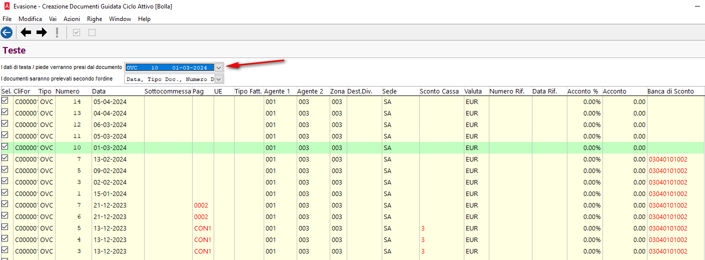Toggle selection checkbox for order 5 dated 09-02-2024
The height and width of the screenshot is (260, 705).
pos(5,169)
